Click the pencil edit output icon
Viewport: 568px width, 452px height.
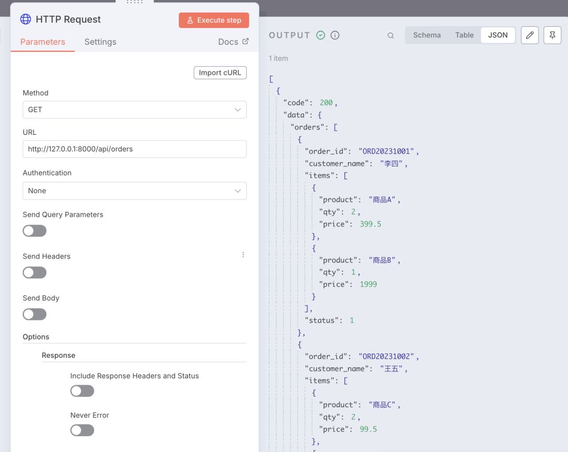pos(530,35)
